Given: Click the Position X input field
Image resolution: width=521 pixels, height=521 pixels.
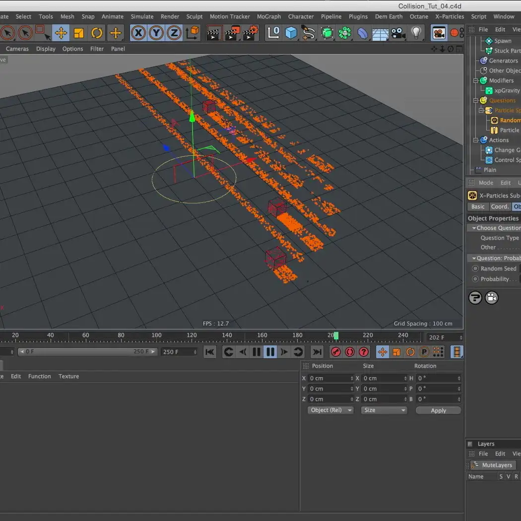Looking at the screenshot, I should tap(331, 379).
